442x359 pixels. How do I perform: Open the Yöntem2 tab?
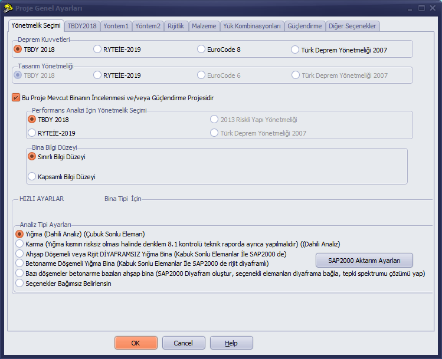[148, 26]
